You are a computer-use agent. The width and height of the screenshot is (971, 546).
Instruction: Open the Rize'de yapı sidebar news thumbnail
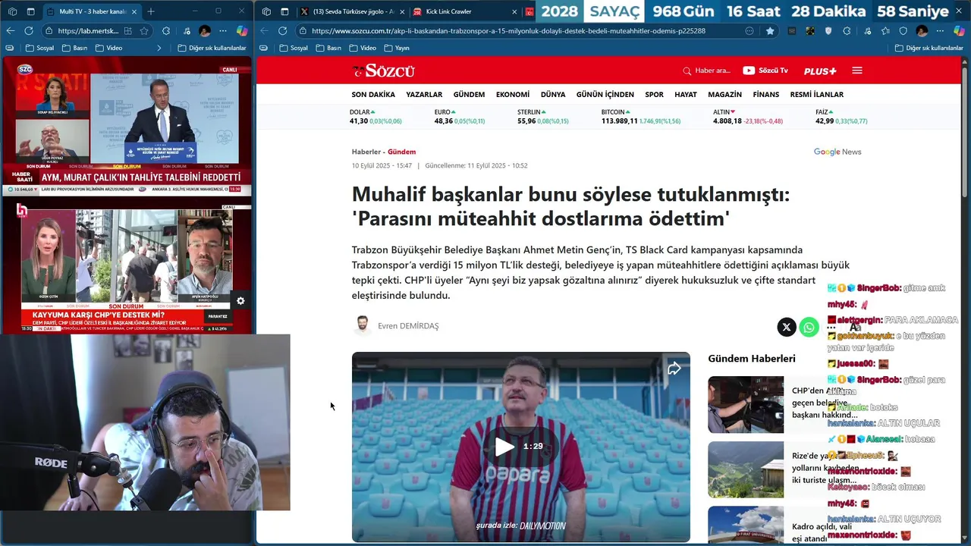point(746,469)
